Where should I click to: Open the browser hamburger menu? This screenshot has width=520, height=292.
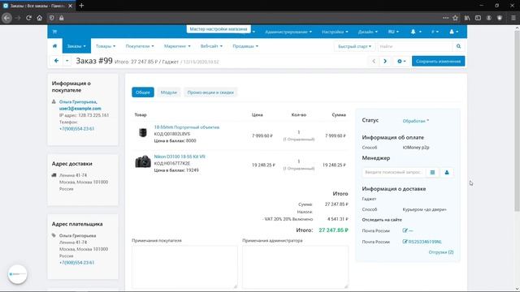[513, 18]
